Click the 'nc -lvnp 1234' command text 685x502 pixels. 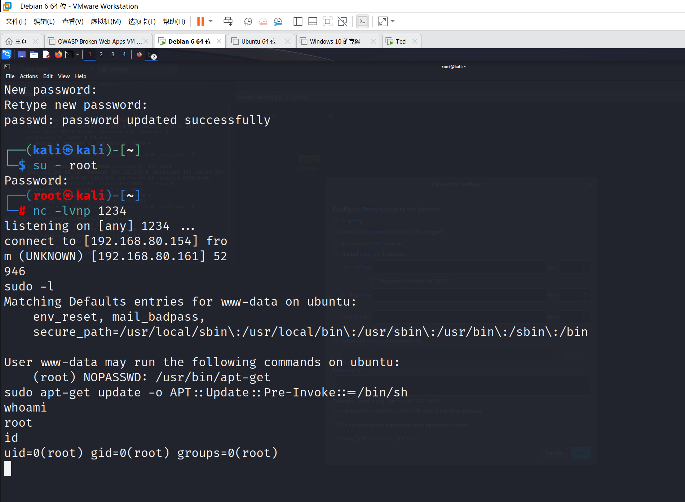(x=79, y=210)
